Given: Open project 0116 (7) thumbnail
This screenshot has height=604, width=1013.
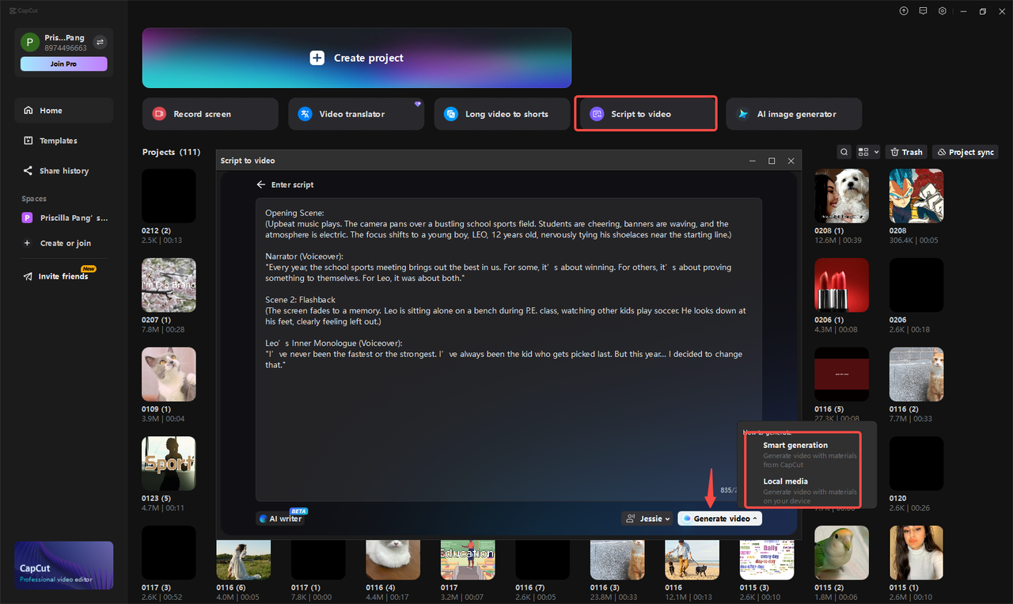Looking at the screenshot, I should 542,560.
